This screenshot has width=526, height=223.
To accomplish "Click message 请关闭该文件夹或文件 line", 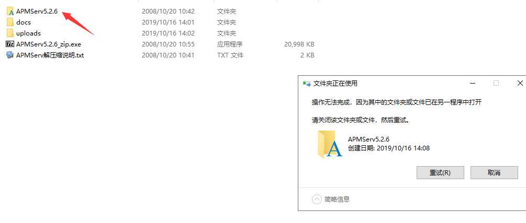I will pos(361,120).
